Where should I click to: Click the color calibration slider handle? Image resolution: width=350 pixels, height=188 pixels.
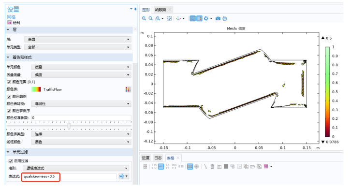click(x=69, y=126)
